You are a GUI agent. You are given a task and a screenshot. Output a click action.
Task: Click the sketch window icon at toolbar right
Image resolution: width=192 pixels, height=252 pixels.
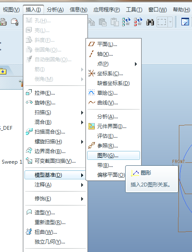[185, 22]
